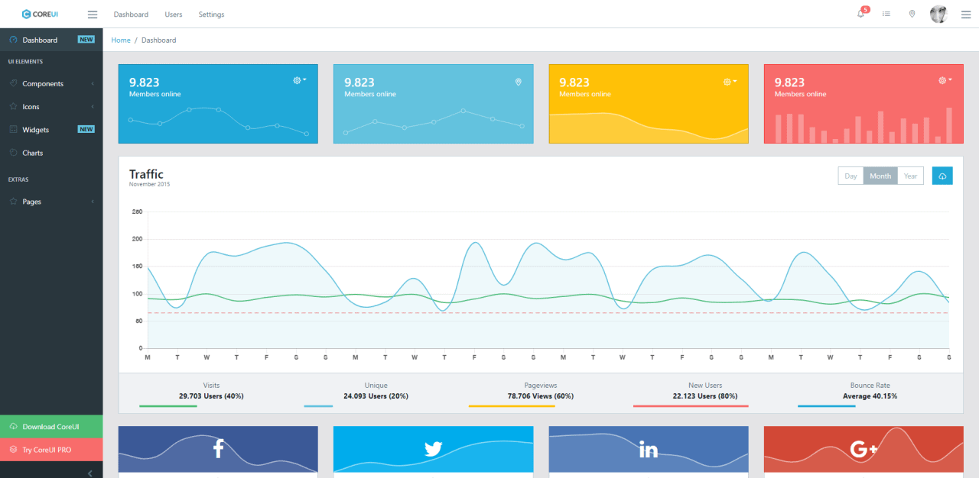
Task: Toggle the sidebar with hamburger menu
Action: (93, 15)
